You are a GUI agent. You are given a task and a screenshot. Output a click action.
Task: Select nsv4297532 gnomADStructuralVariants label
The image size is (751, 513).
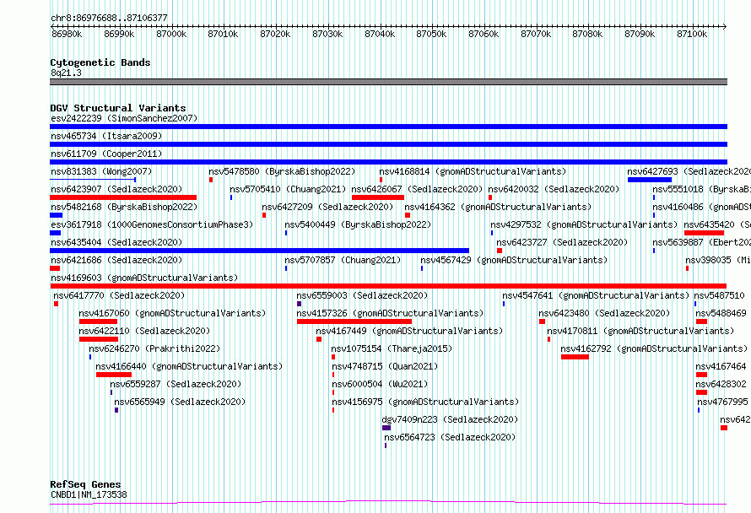click(x=584, y=224)
